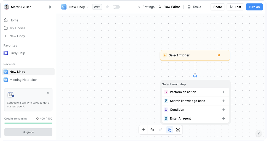Click the code icon beside New Lindy title
Viewport: 267px width, 141px height.
tap(64, 7)
